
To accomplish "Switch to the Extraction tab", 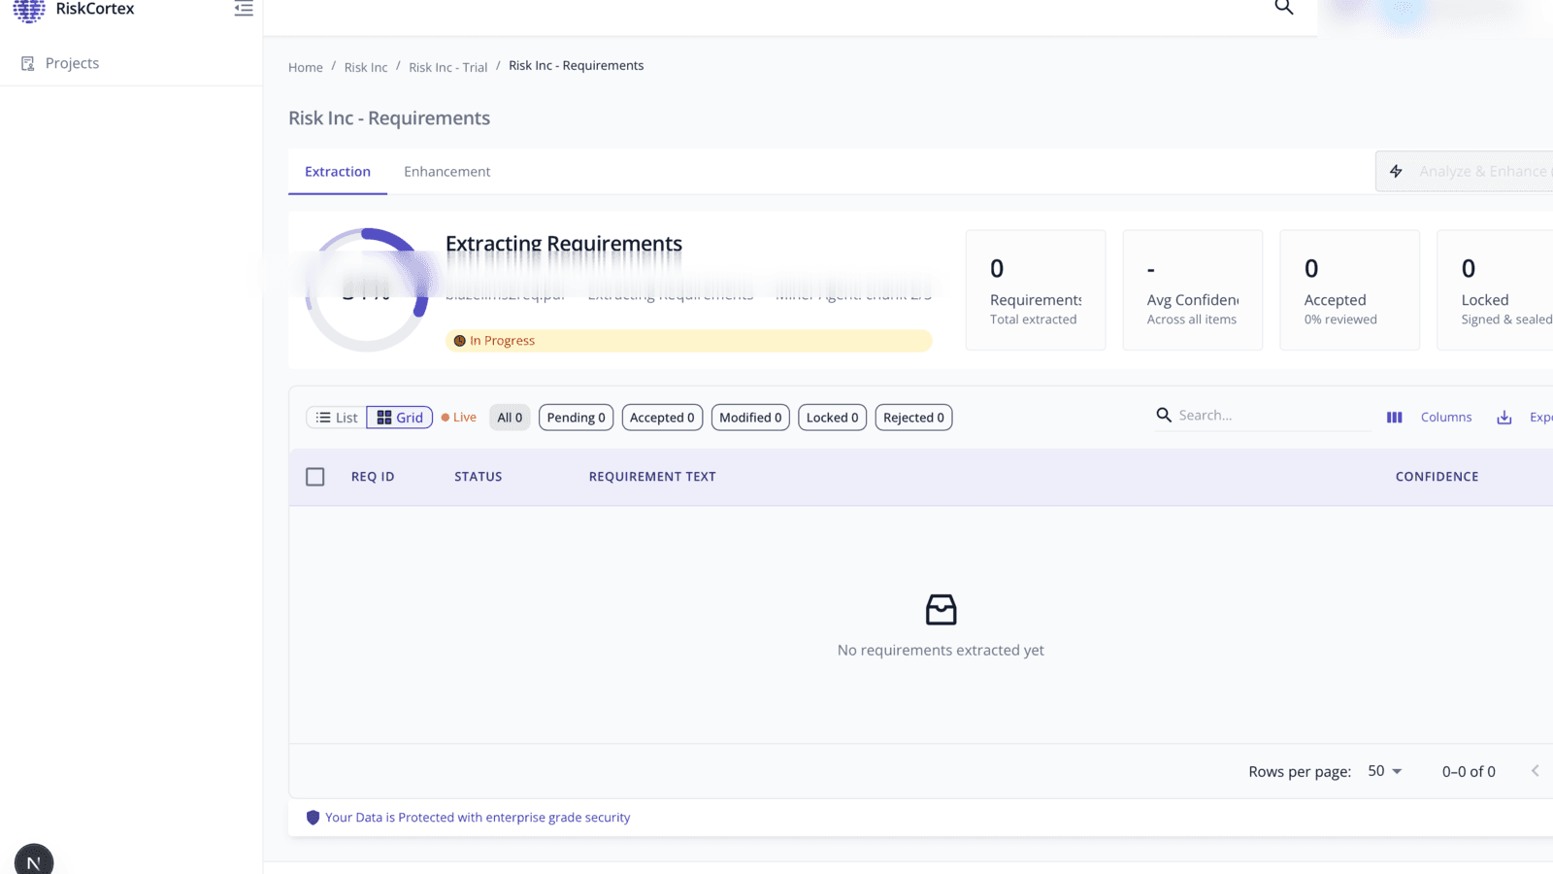I will pyautogui.click(x=338, y=172).
